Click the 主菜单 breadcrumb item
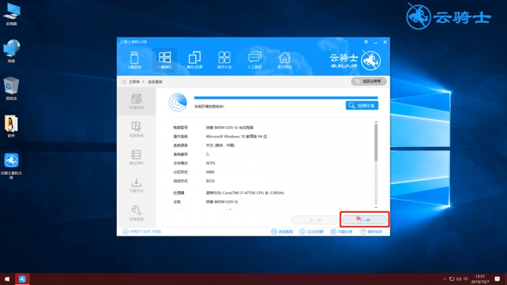Image resolution: width=507 pixels, height=285 pixels. (134, 82)
